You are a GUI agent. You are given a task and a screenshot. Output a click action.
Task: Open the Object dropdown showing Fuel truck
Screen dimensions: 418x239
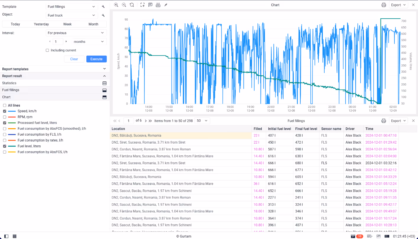point(72,15)
